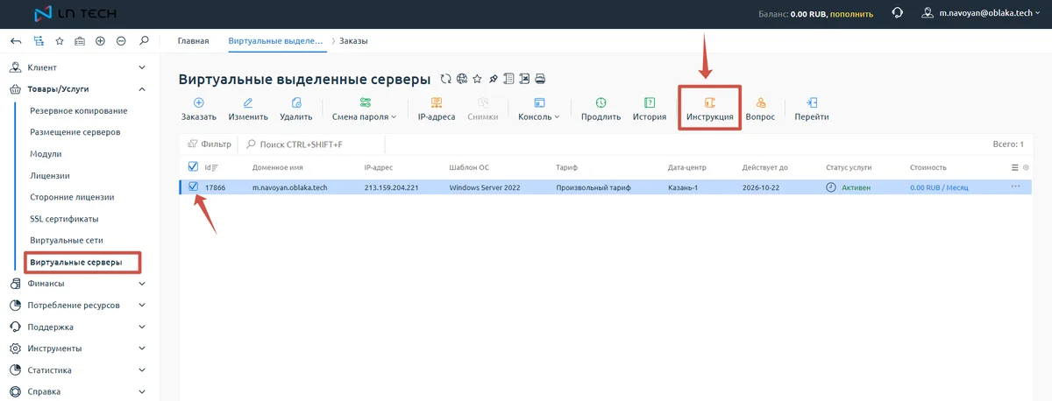The width and height of the screenshot is (1052, 401).
Task: Open IP-адреса from the toolbar
Action: pyautogui.click(x=436, y=109)
